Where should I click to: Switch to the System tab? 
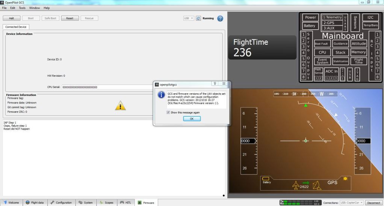coord(86,203)
